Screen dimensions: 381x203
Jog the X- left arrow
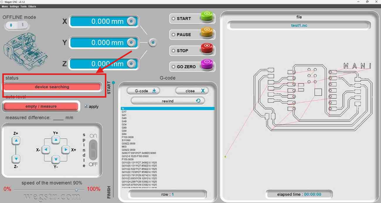click(46, 150)
